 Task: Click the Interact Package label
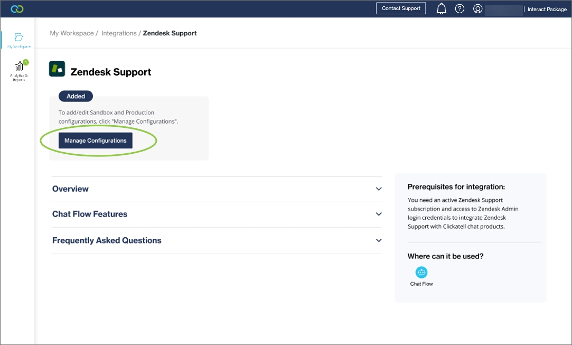tap(547, 10)
